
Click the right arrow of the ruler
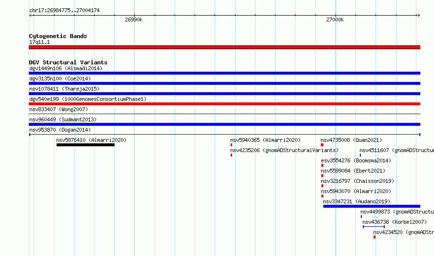coord(418,16)
